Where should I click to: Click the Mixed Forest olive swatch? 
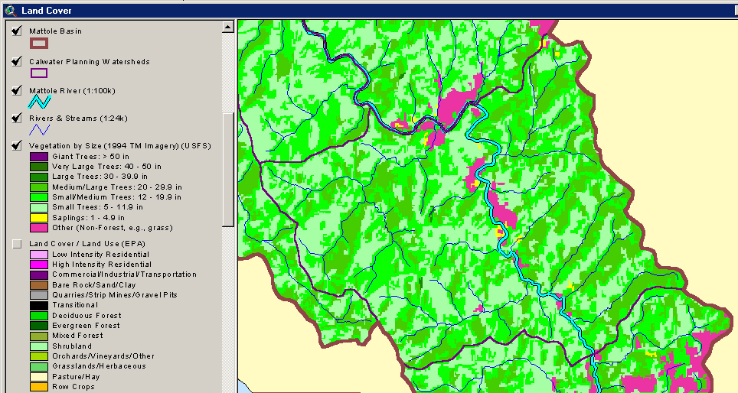point(39,336)
